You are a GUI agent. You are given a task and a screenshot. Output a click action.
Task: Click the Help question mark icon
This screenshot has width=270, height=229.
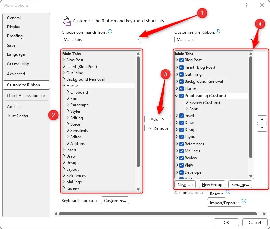247,5
